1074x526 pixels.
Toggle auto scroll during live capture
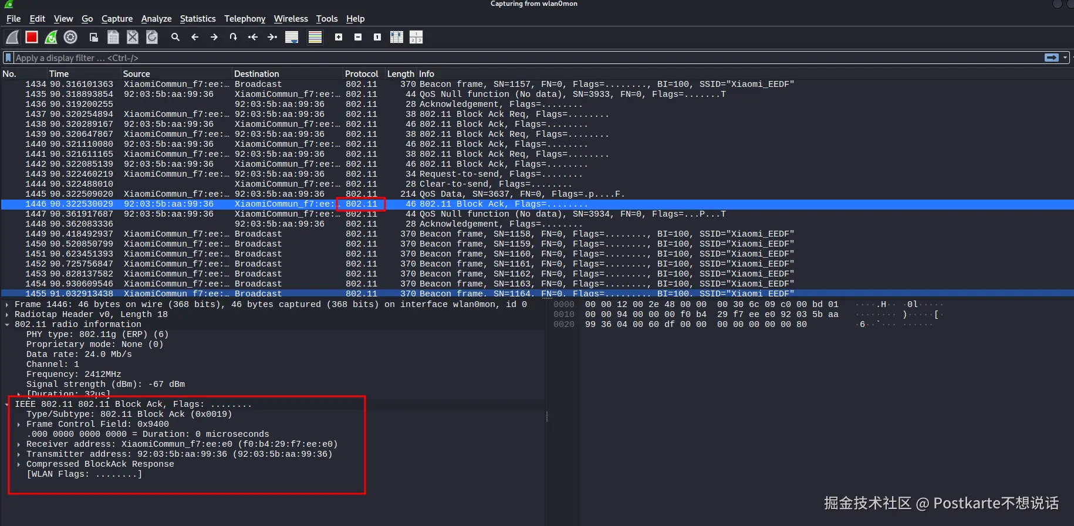coord(292,37)
